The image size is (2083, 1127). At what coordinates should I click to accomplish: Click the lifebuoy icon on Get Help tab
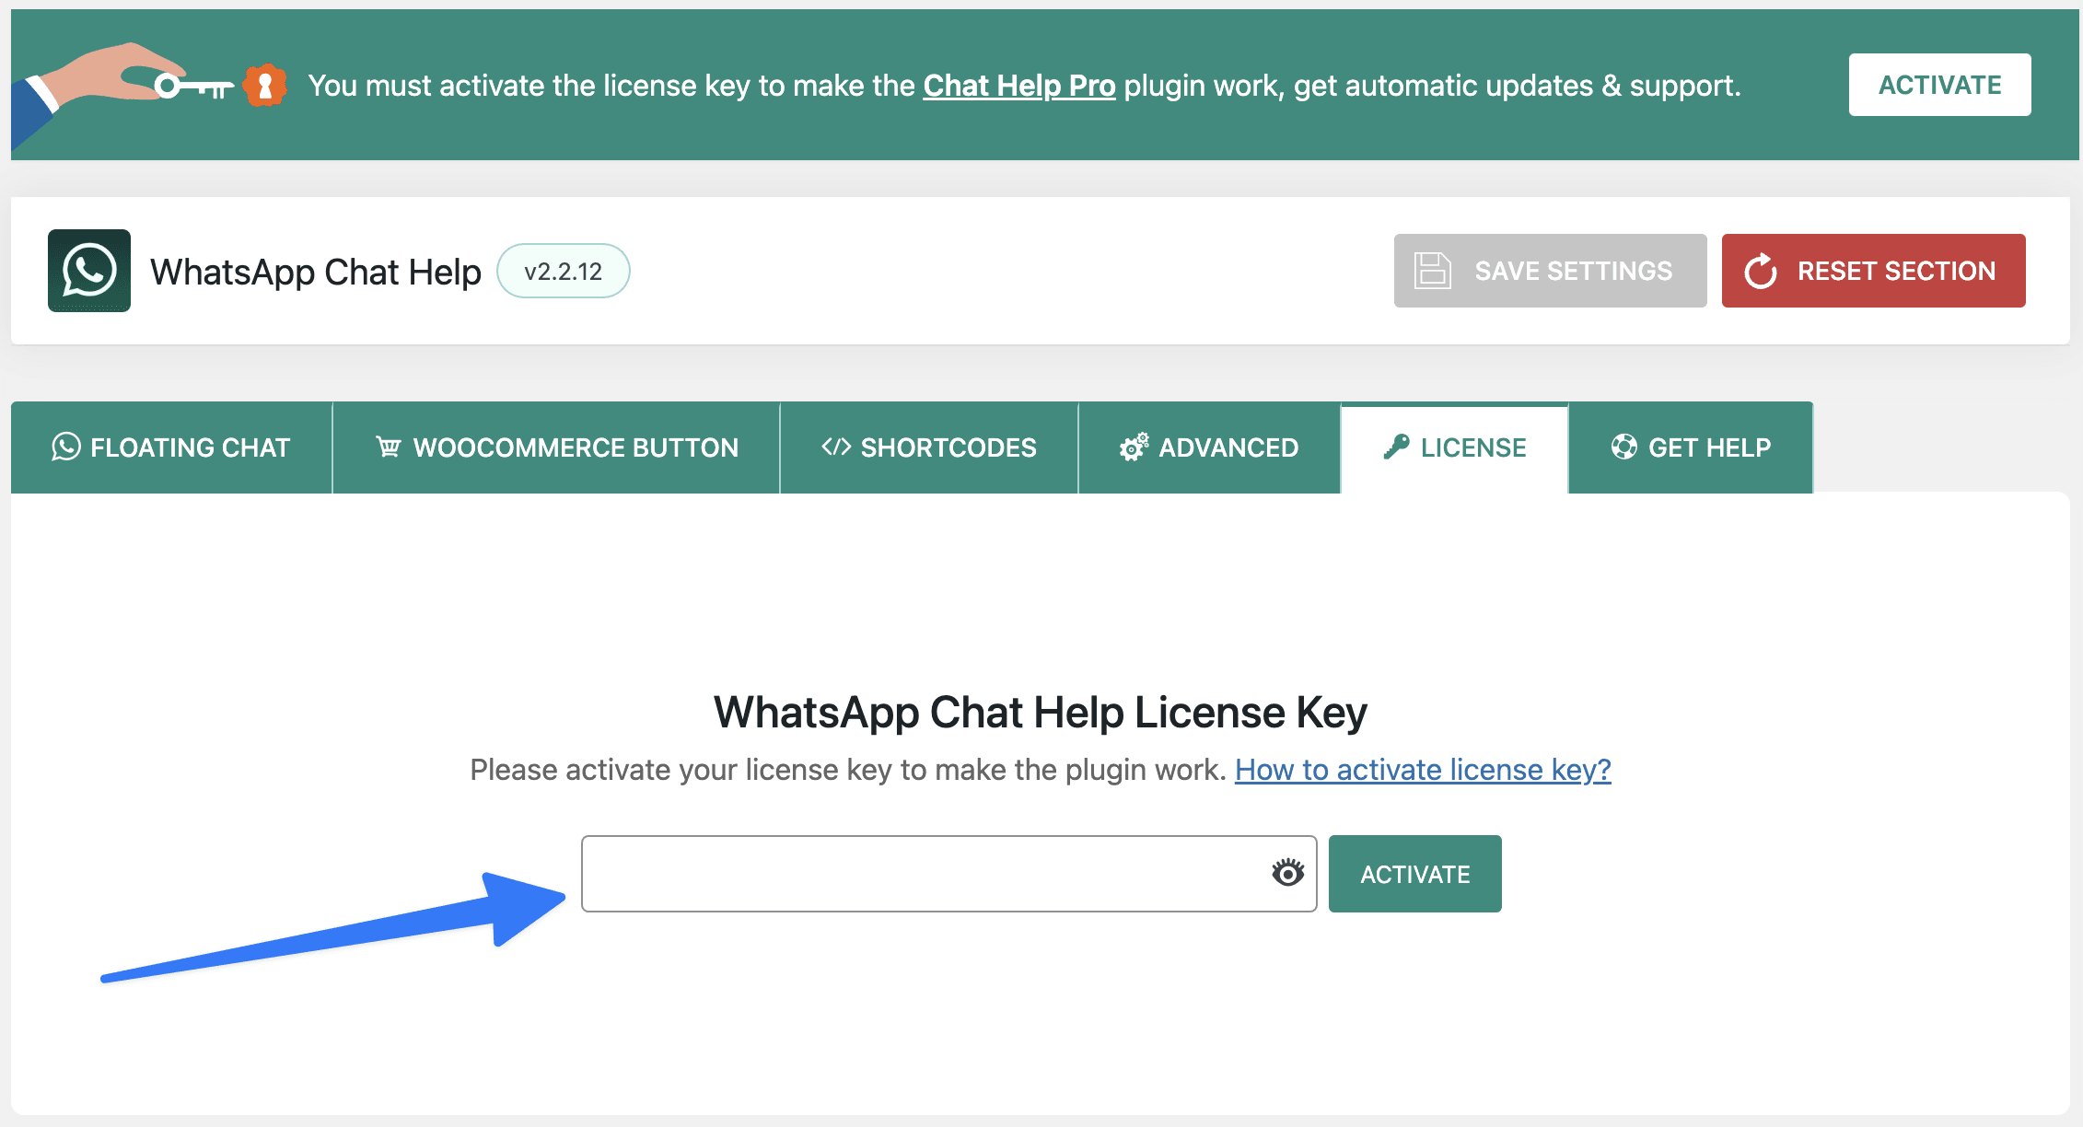(1624, 447)
